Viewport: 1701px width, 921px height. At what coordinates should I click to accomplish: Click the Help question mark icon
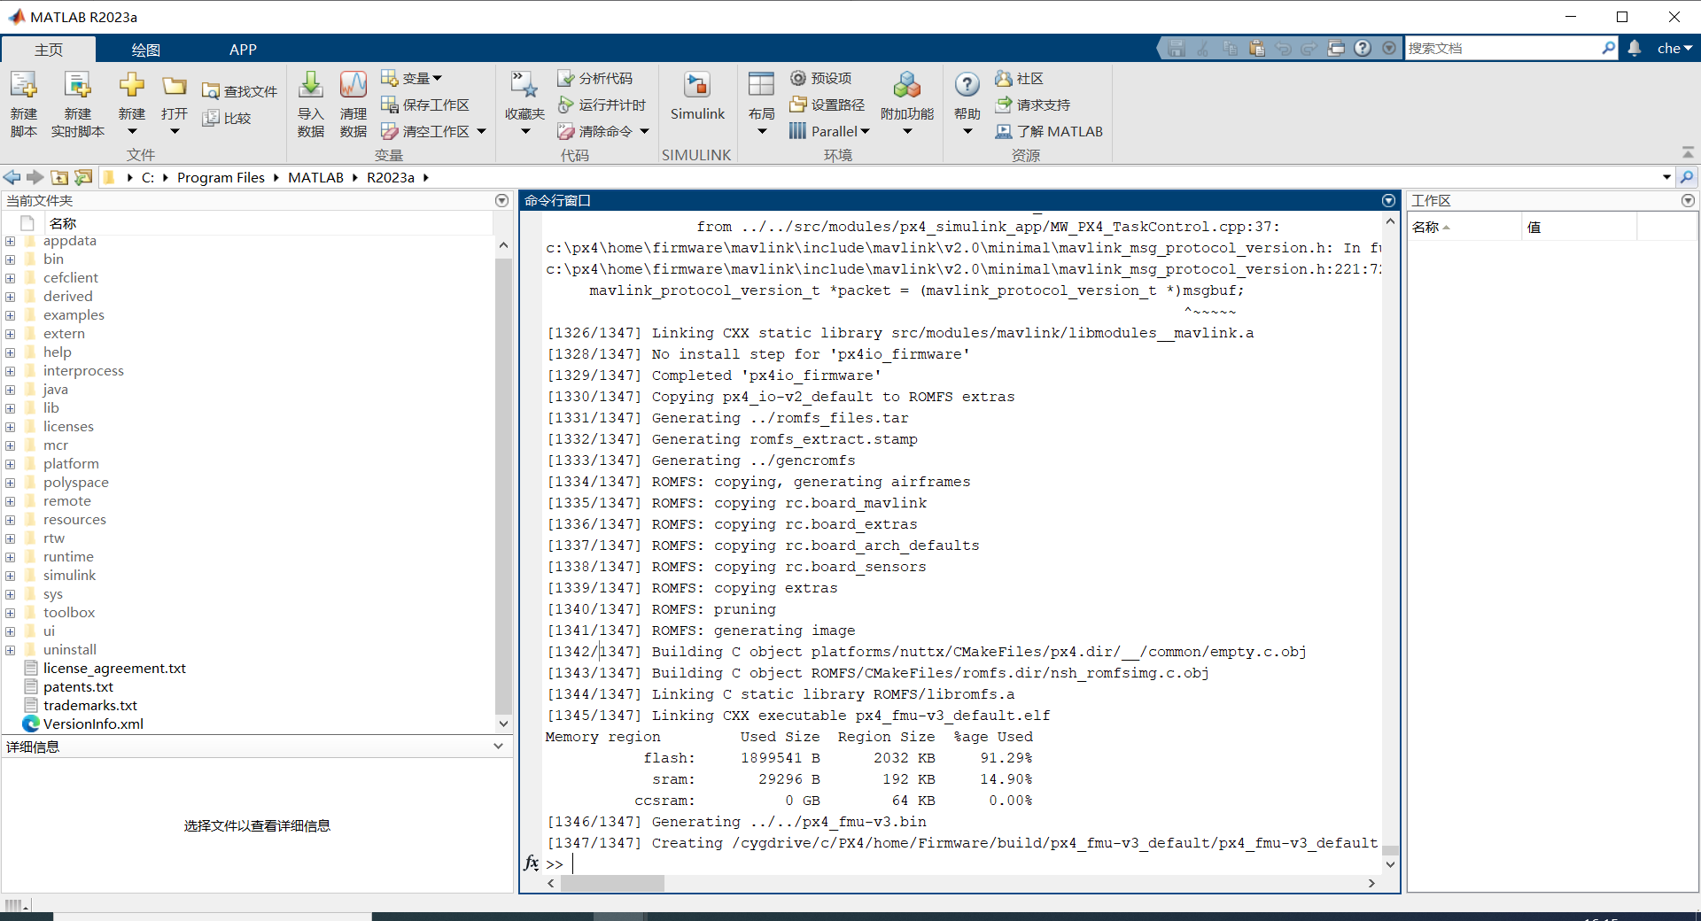[967, 86]
